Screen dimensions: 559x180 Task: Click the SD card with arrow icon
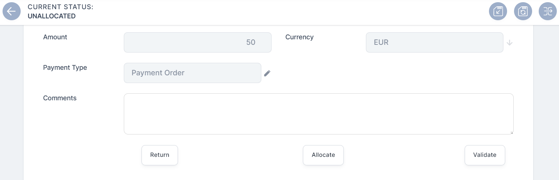(498, 11)
